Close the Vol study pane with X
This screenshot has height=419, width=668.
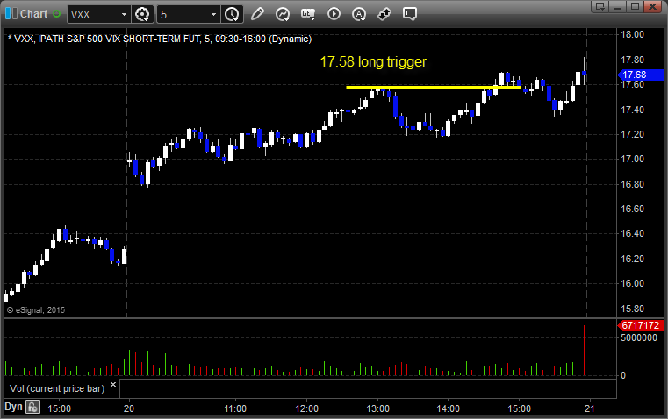click(x=113, y=385)
